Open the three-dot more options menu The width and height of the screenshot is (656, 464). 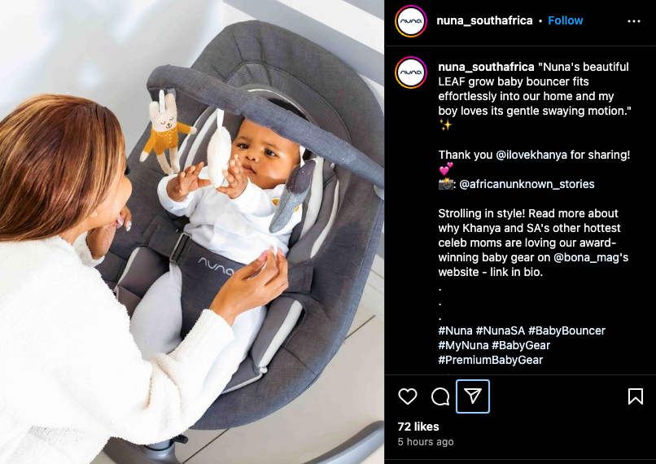pyautogui.click(x=634, y=21)
